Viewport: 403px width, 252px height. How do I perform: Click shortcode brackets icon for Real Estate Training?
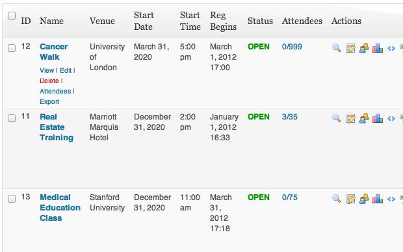pyautogui.click(x=391, y=118)
